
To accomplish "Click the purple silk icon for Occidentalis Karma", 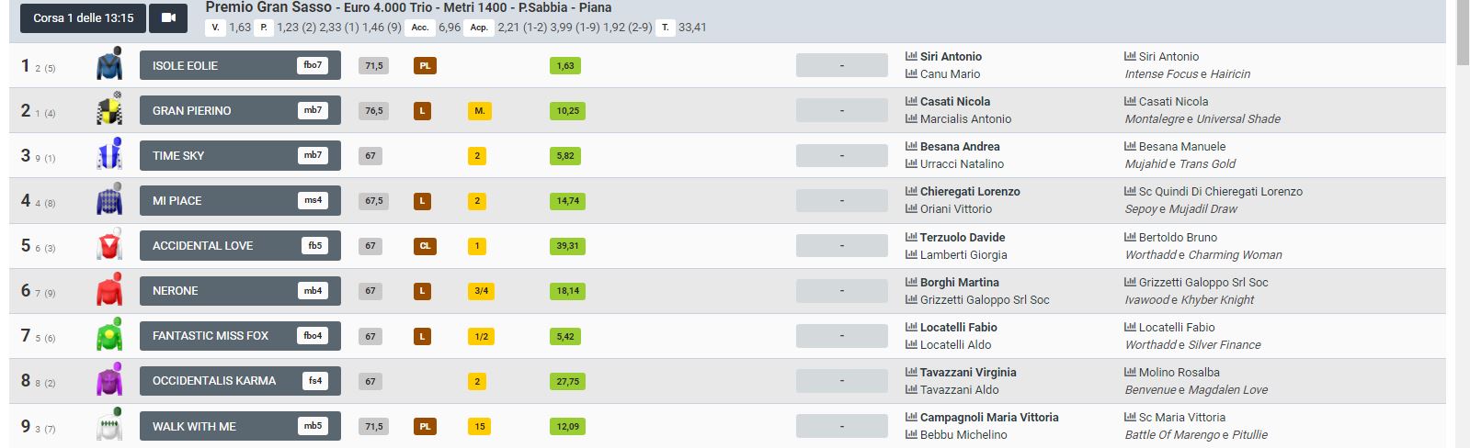I will point(109,380).
